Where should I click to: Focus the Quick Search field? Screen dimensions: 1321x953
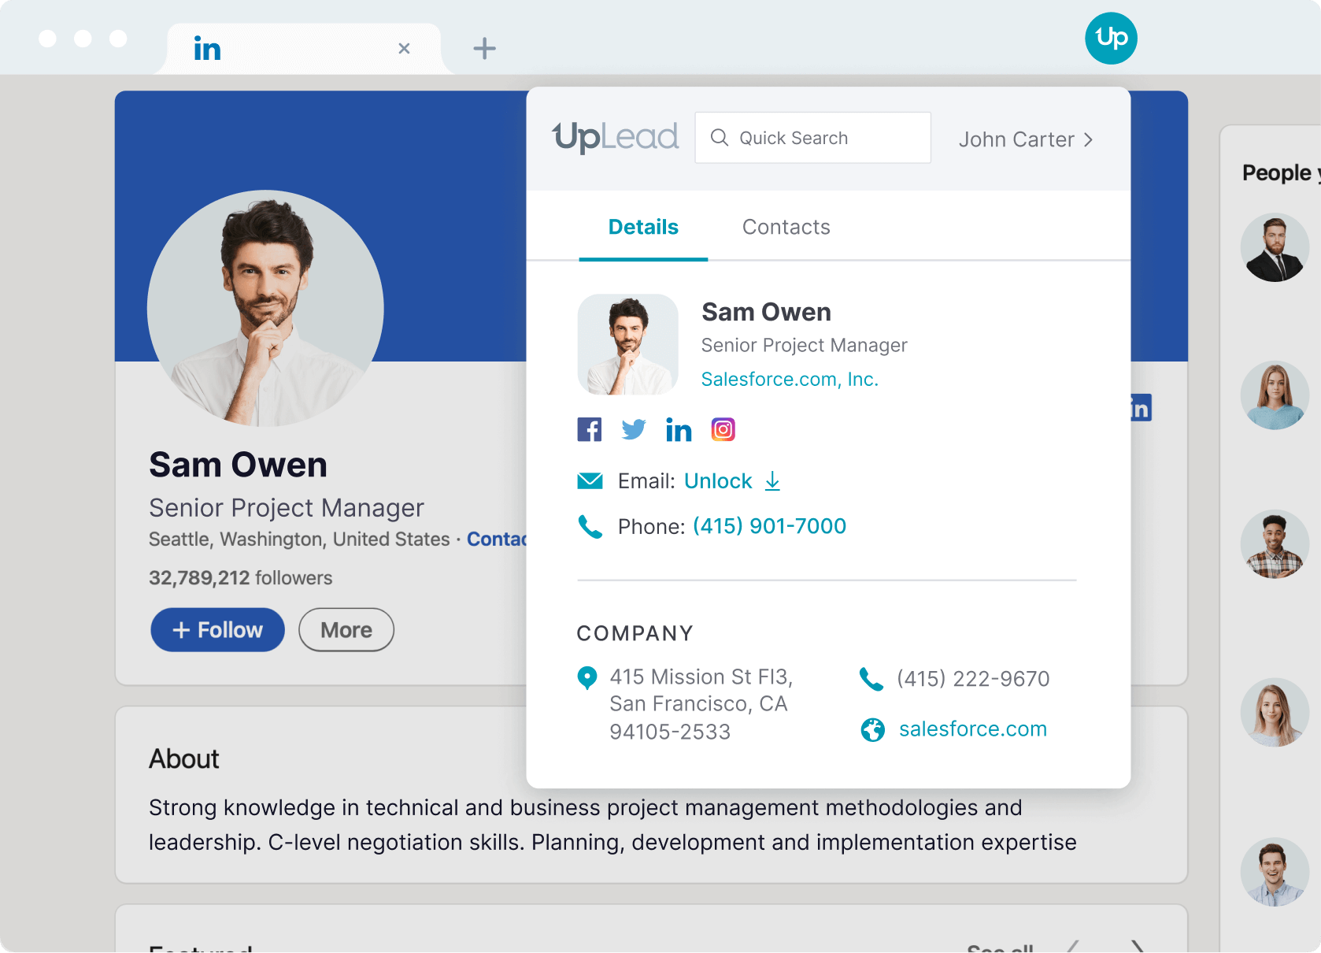click(812, 139)
